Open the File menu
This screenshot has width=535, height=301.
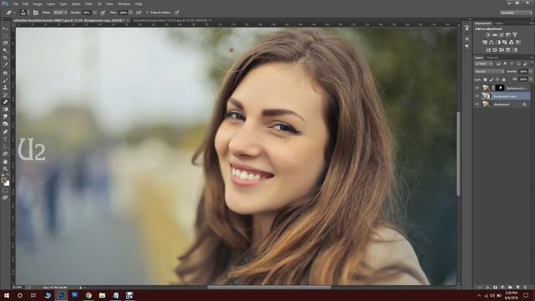point(16,4)
